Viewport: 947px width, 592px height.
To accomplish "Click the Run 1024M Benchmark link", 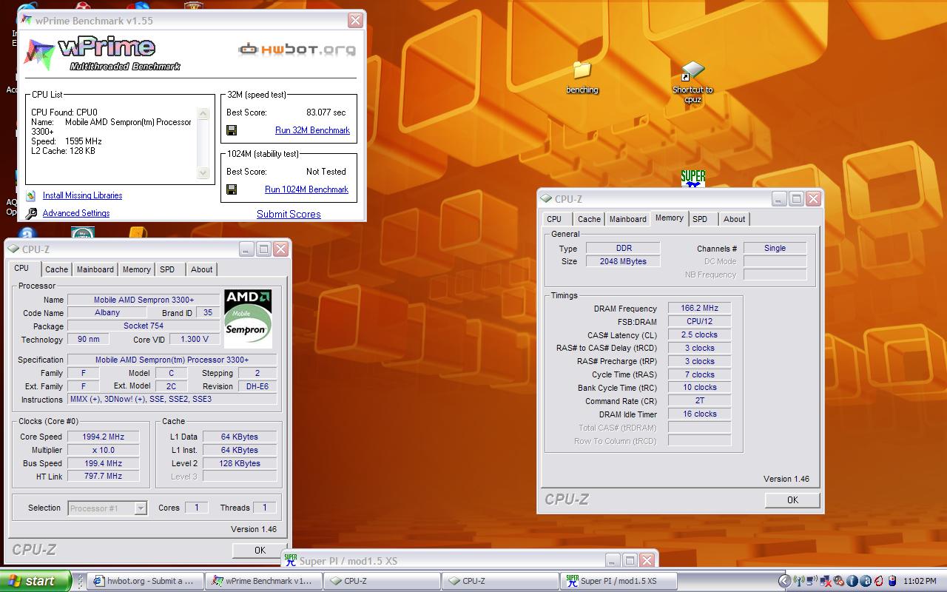I will pyautogui.click(x=307, y=189).
